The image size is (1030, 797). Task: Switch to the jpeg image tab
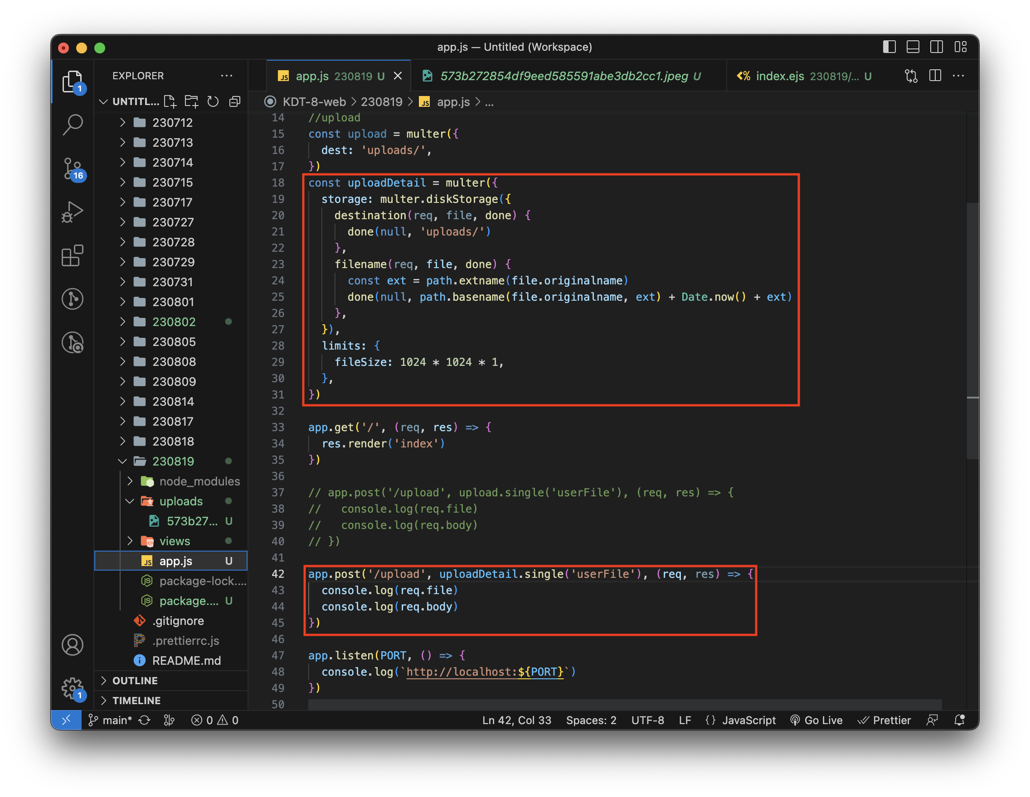pos(568,76)
